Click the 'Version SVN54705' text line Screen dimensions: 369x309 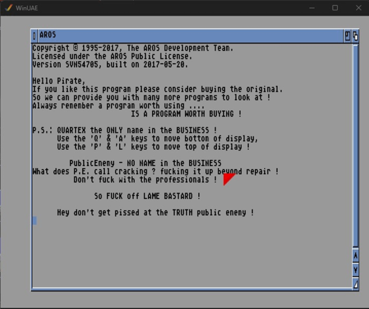point(110,65)
